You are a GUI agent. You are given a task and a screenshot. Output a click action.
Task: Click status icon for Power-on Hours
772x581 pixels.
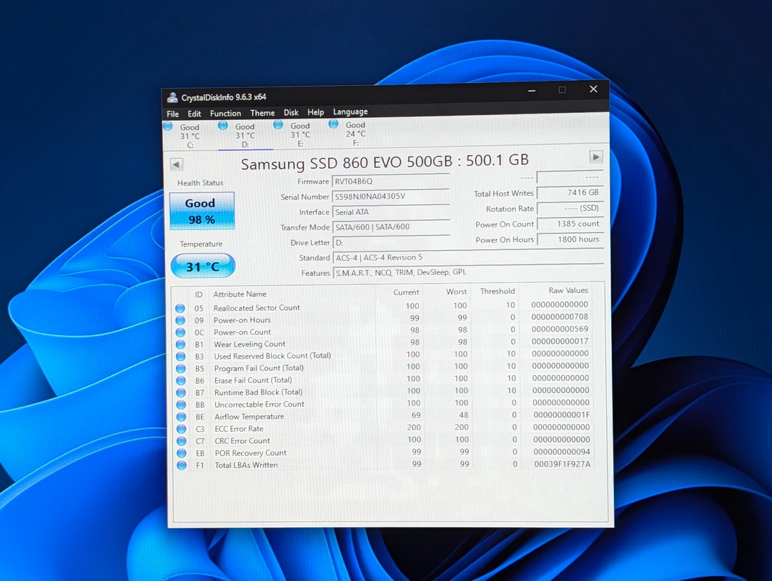point(180,321)
